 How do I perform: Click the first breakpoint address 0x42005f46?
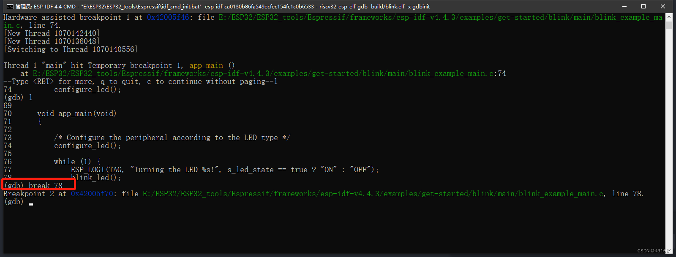pyautogui.click(x=168, y=17)
